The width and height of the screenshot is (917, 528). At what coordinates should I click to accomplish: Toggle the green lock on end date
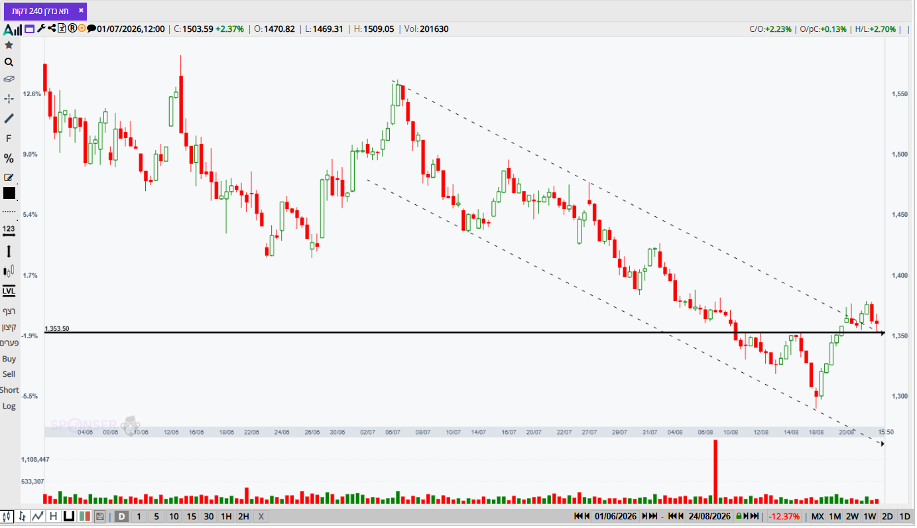tap(739, 516)
